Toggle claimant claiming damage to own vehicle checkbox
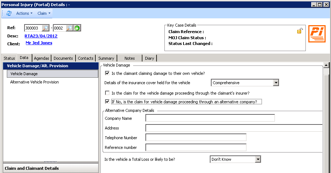331x173 pixels. pyautogui.click(x=107, y=73)
